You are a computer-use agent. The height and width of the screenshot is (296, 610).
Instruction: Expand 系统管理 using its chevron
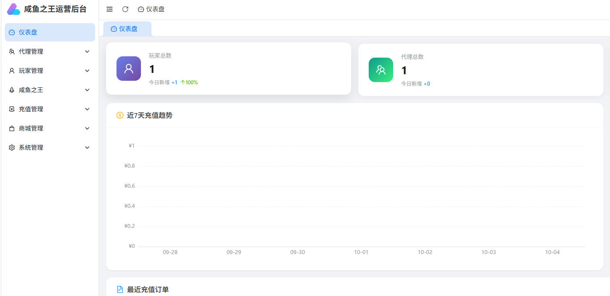87,148
